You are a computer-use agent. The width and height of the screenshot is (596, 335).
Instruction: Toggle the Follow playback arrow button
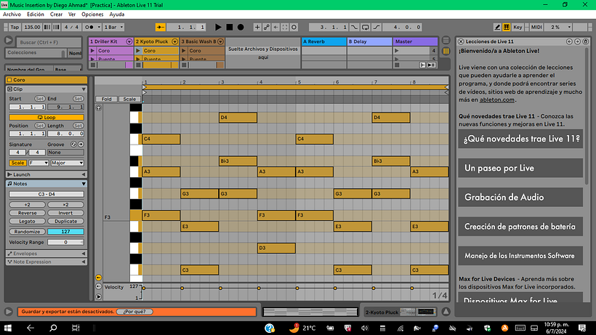click(x=160, y=27)
